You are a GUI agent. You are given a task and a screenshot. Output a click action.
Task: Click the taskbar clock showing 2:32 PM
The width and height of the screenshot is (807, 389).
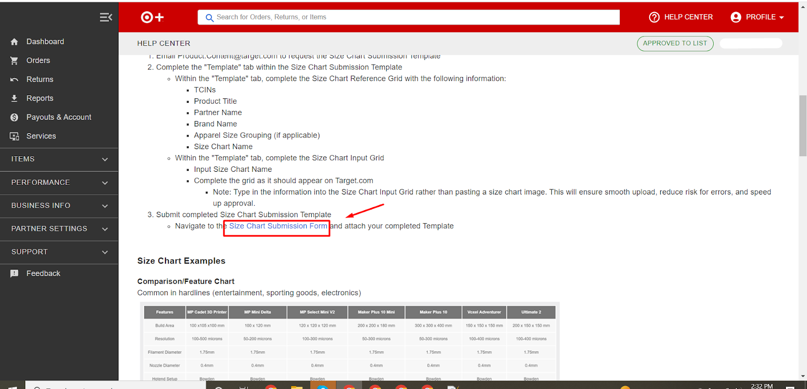click(762, 386)
